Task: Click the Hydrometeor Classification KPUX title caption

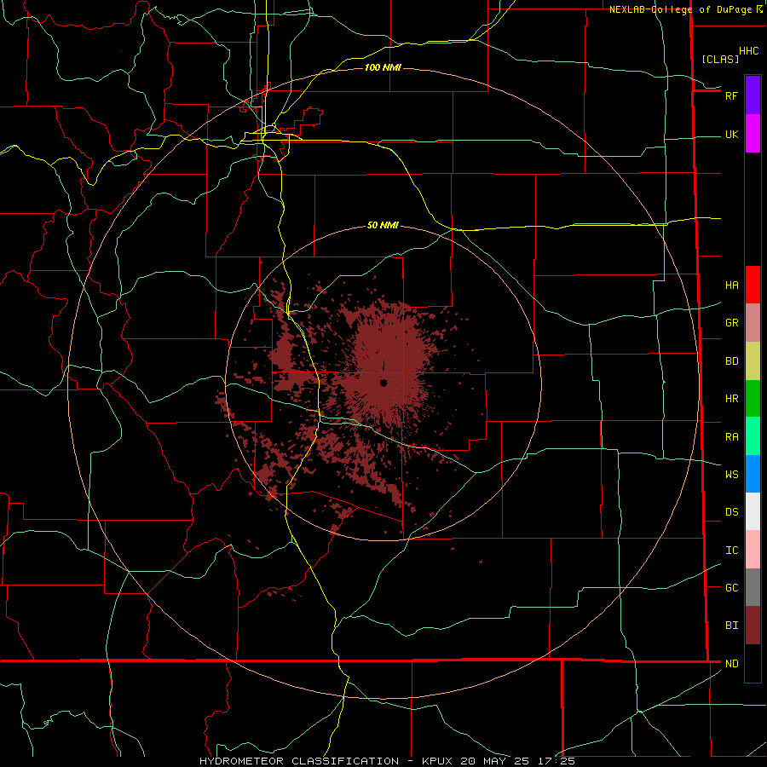Action: pyautogui.click(x=387, y=761)
